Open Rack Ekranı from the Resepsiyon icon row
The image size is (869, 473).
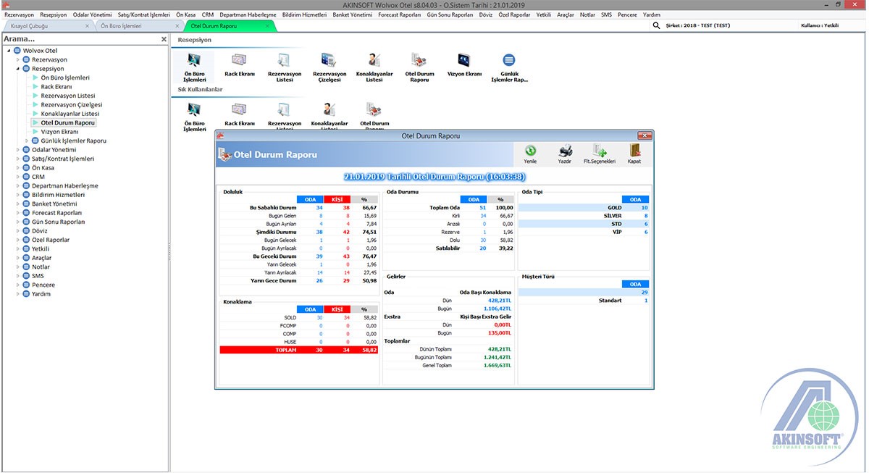[x=239, y=61]
